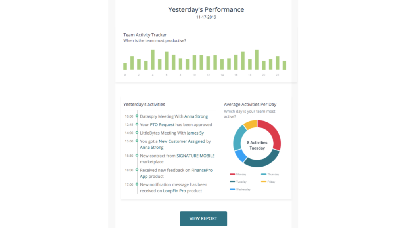Select the Monday legend swatch
The width and height of the screenshot is (406, 228).
coord(232,174)
